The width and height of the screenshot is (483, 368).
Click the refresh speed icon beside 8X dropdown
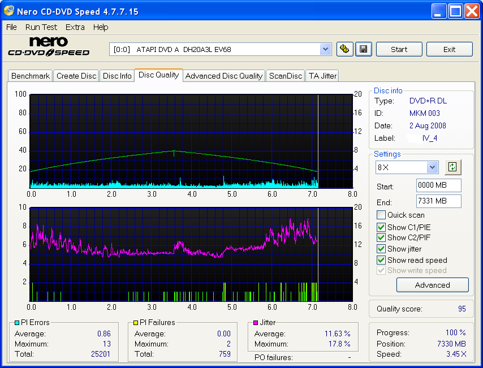pyautogui.click(x=452, y=167)
